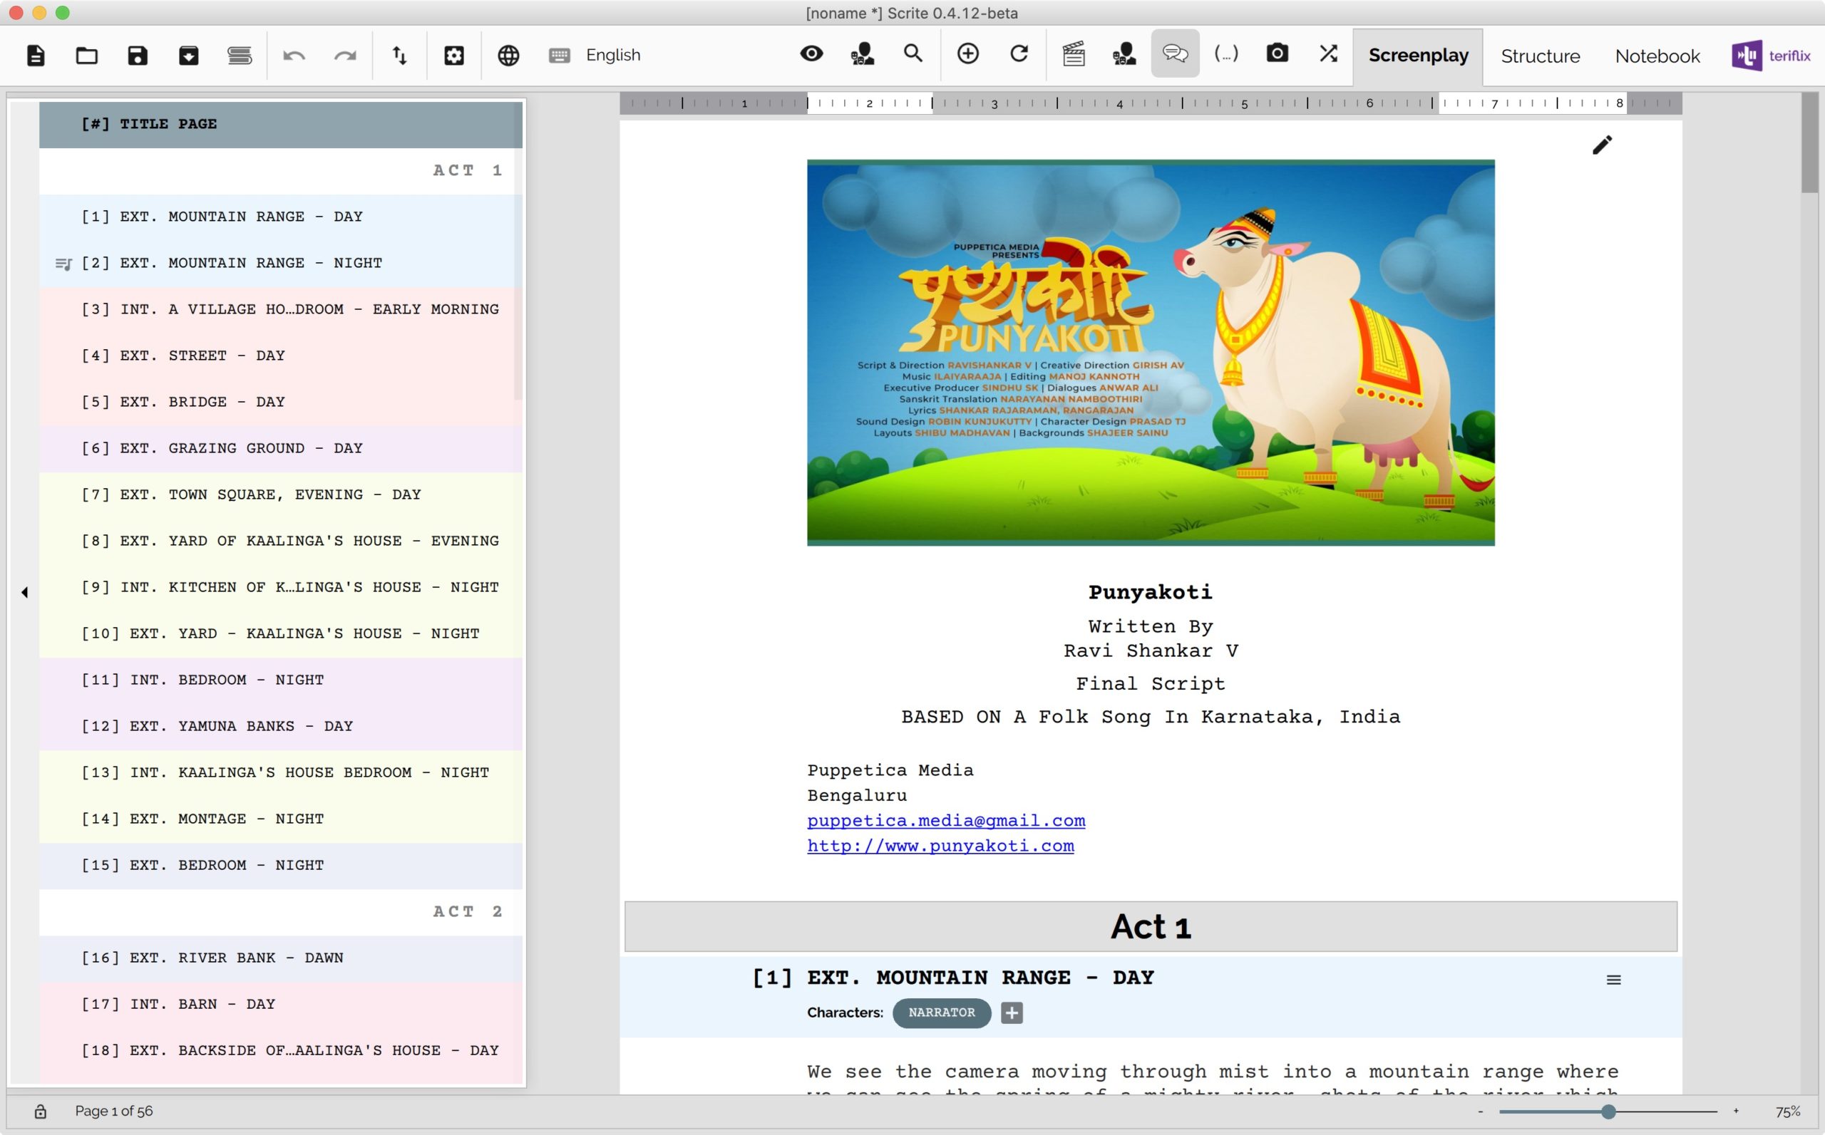The width and height of the screenshot is (1825, 1135).
Task: Open the puppetica.media@gmail.com link
Action: point(945,821)
